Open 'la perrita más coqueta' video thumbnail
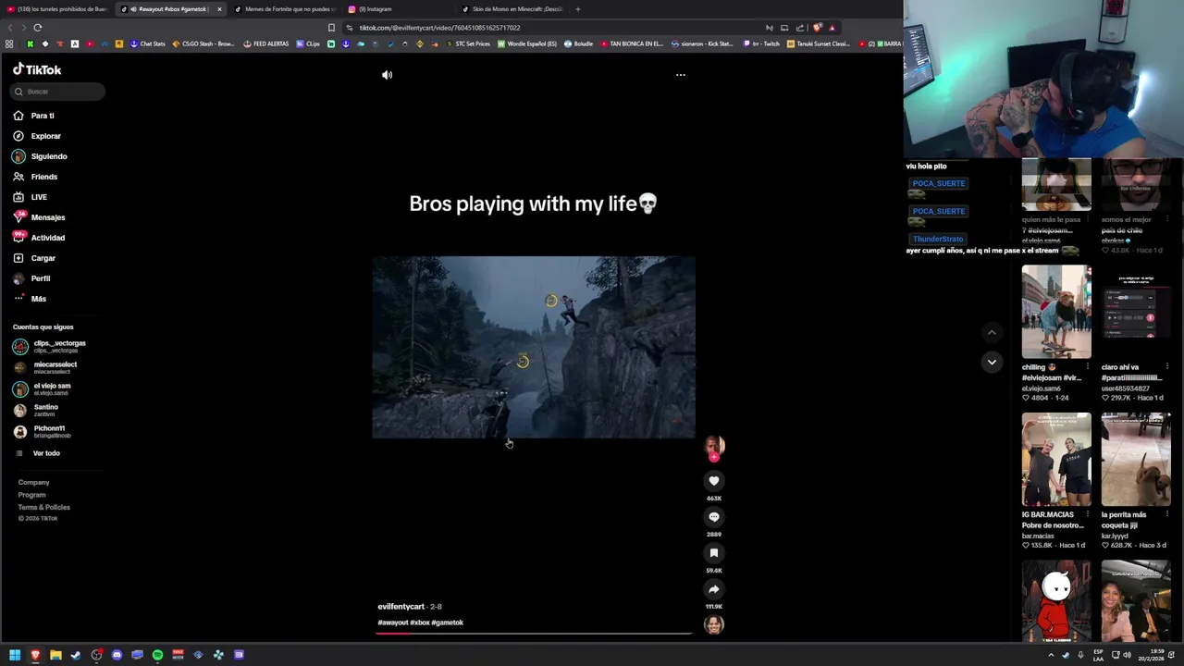This screenshot has height=666, width=1184. coord(1136,460)
